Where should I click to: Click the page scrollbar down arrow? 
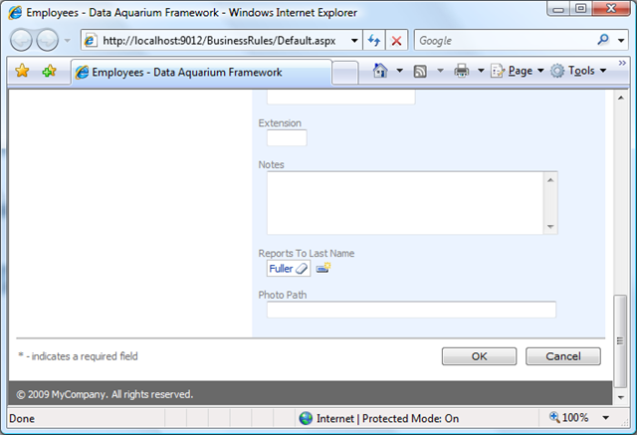pos(621,397)
